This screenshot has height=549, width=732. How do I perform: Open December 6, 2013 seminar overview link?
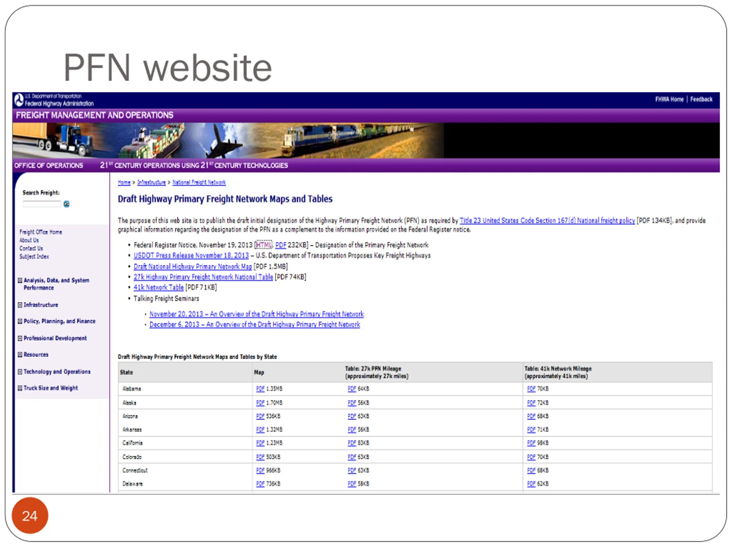(255, 324)
